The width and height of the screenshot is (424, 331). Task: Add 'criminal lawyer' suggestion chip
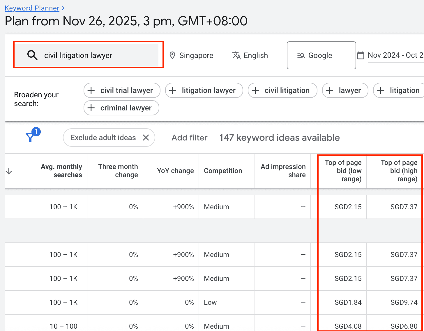click(x=121, y=108)
